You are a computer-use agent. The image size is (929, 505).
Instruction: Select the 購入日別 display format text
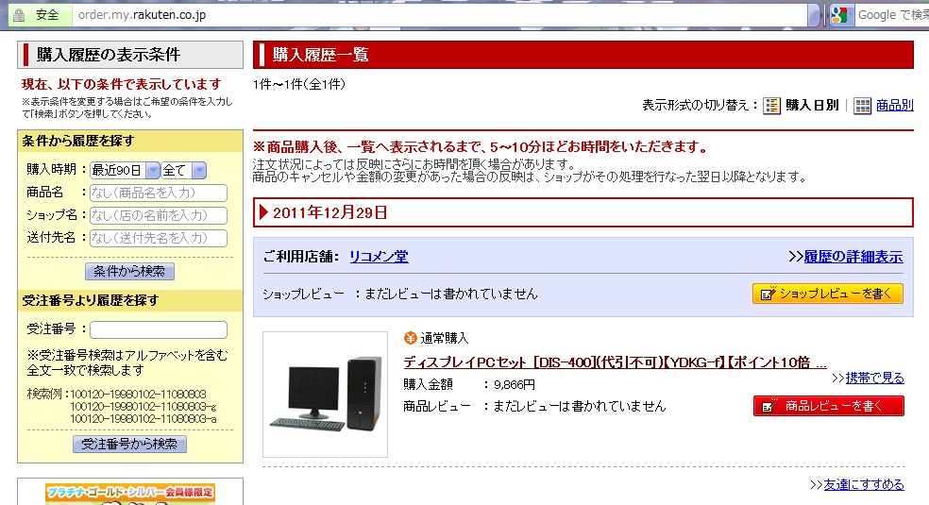pos(812,106)
